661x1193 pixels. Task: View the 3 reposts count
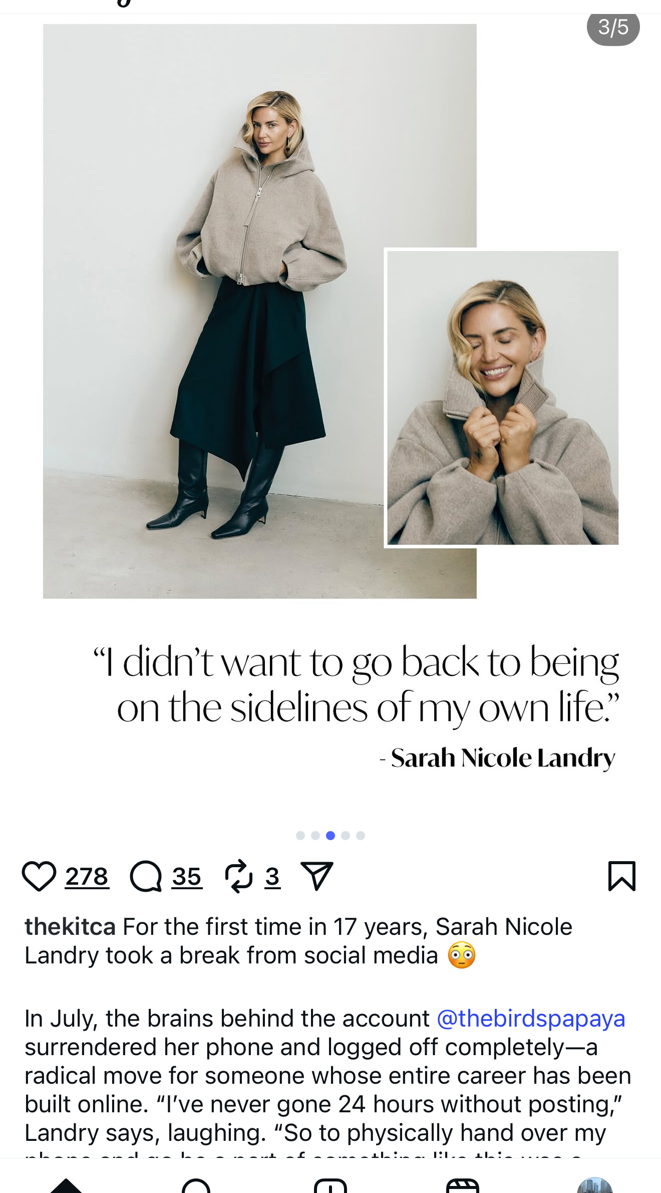click(272, 877)
